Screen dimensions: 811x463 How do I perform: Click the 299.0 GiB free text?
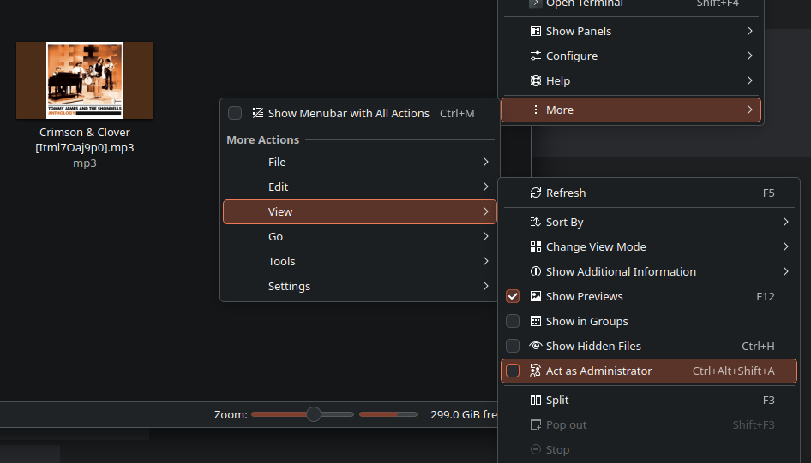[464, 414]
